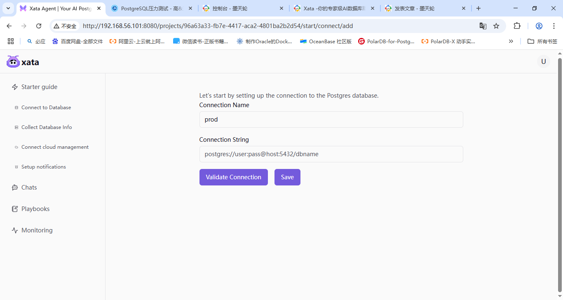Viewport: 563px width, 300px height.
Task: Open the Collect Database Info step
Action: tap(16, 127)
